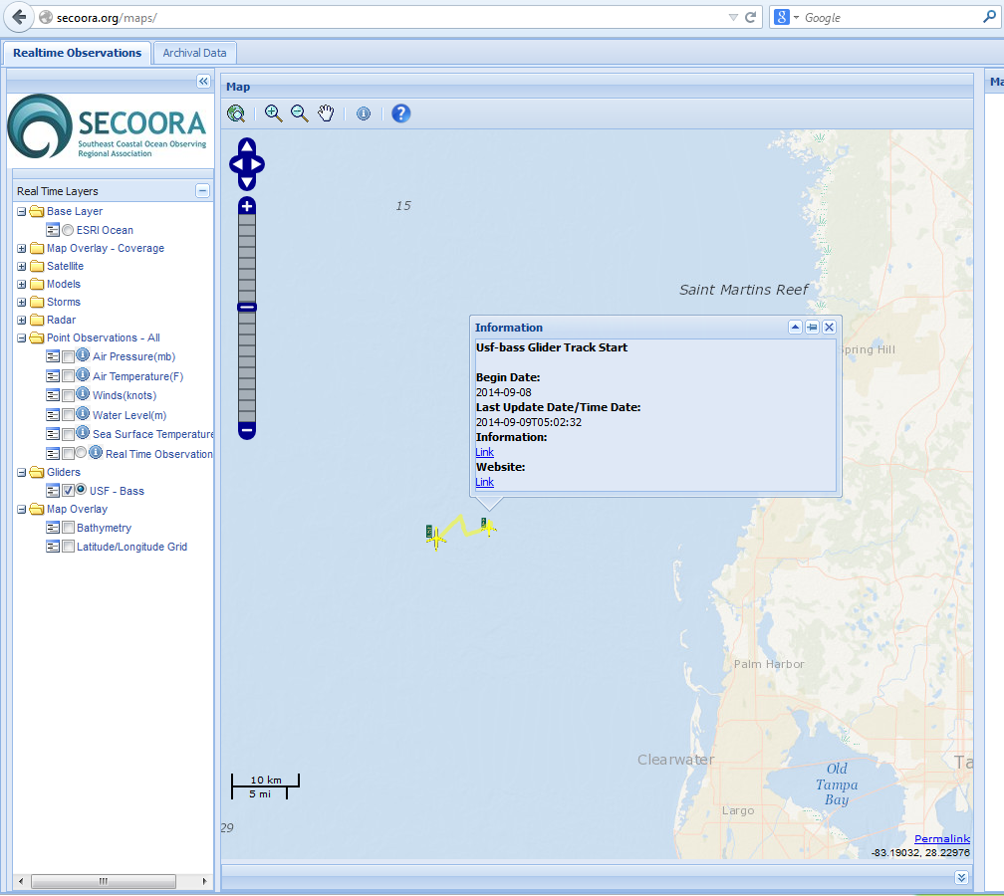Switch to the Archival Data tab
The width and height of the screenshot is (1004, 896).
point(194,53)
